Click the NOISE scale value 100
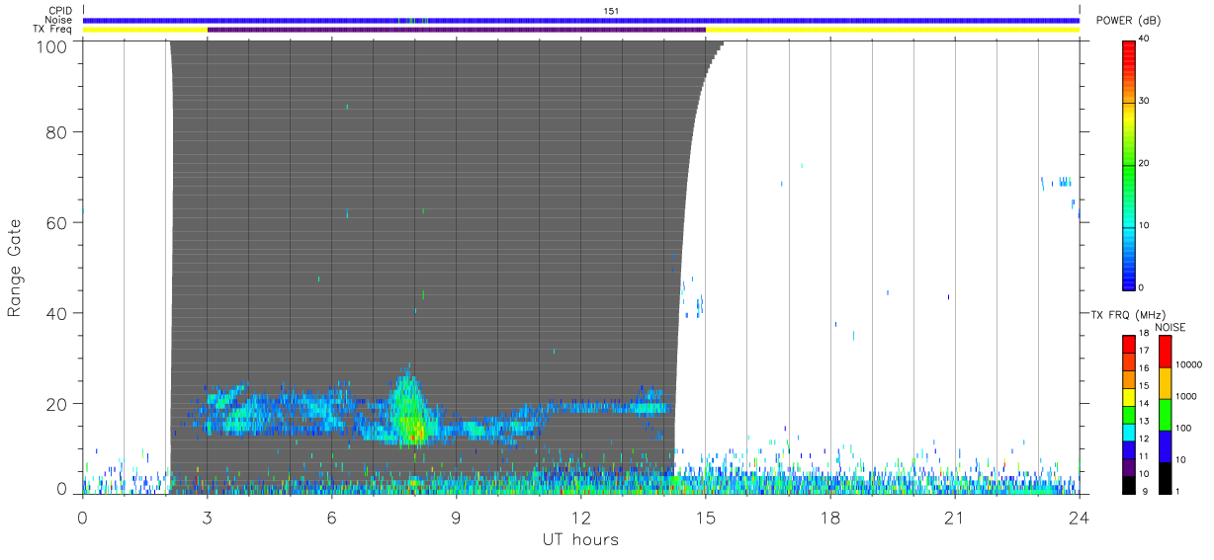Image resolution: width=1214 pixels, height=560 pixels. pos(1184,428)
